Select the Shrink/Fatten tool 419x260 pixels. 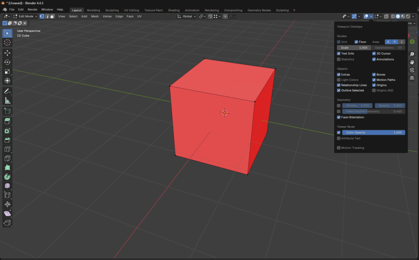[x=7, y=204]
